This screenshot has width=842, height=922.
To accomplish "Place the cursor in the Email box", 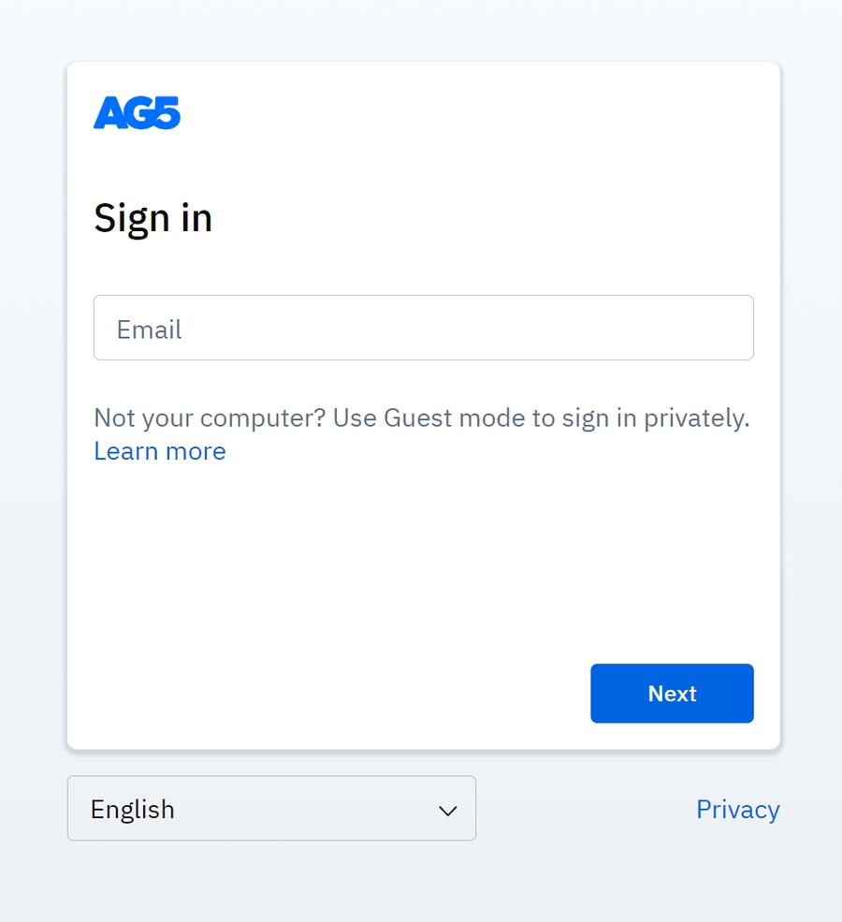I will point(423,329).
